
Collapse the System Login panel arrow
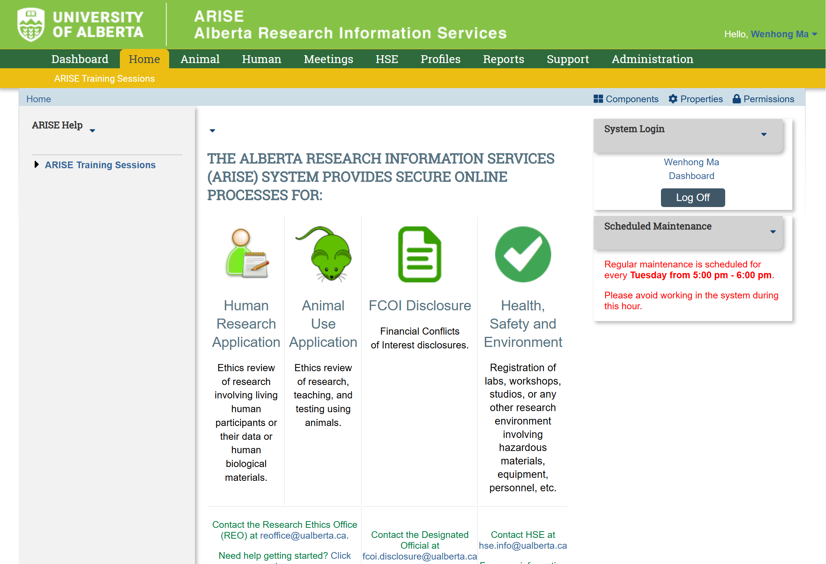(x=764, y=134)
